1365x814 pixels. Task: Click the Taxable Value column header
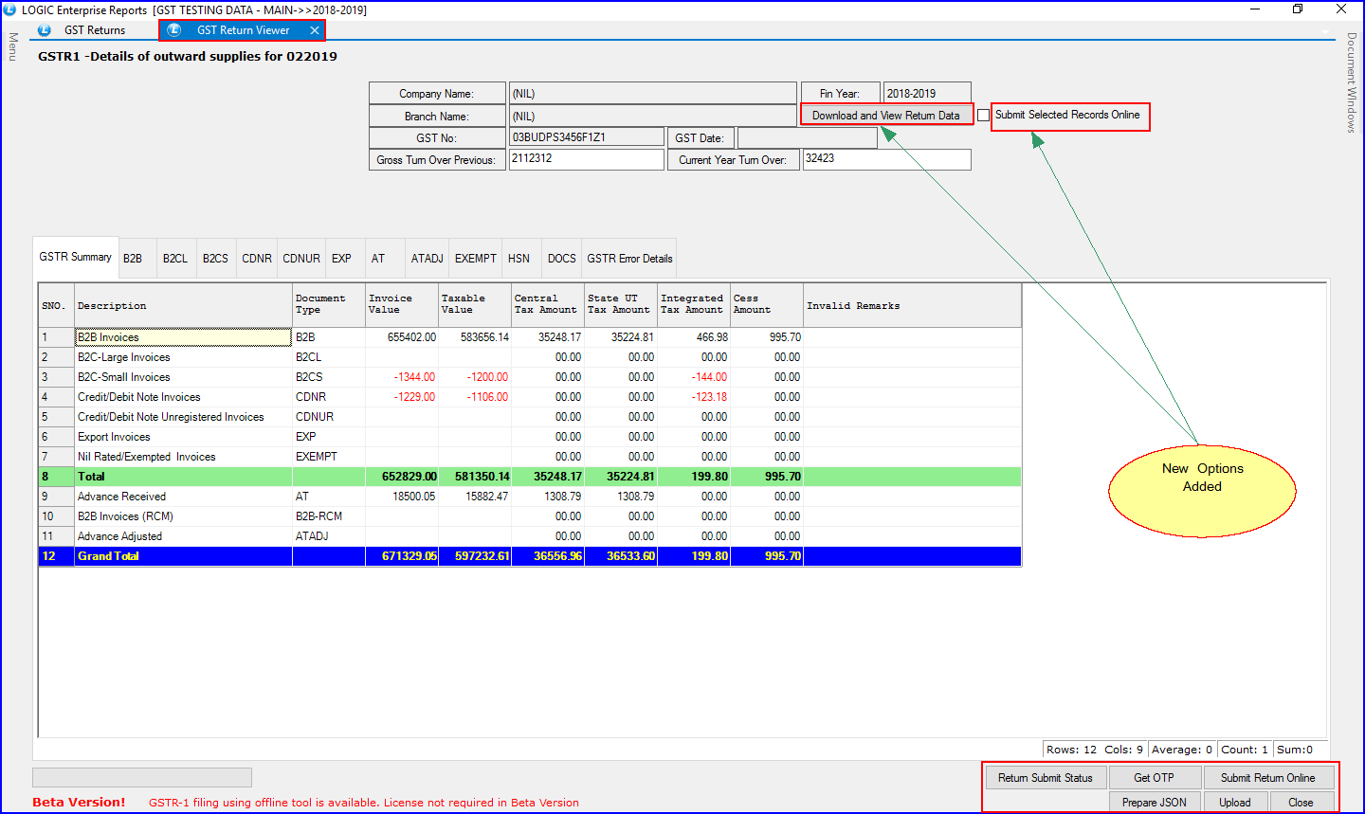pos(474,305)
